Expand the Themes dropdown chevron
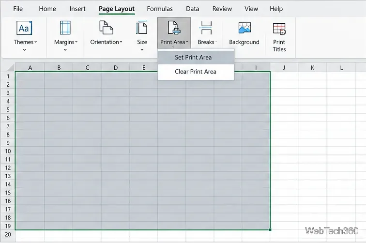Image resolution: width=366 pixels, height=243 pixels. (24, 50)
